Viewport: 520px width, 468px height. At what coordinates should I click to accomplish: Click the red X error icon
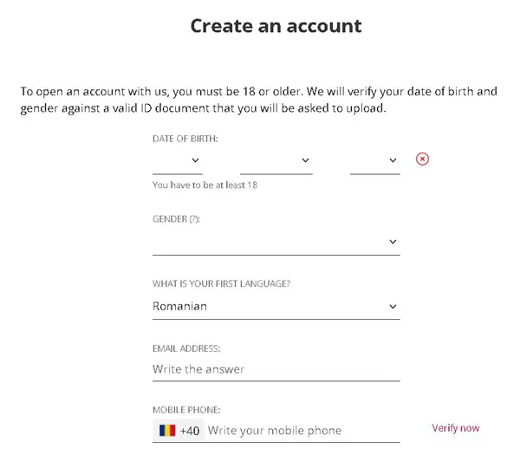click(x=422, y=159)
